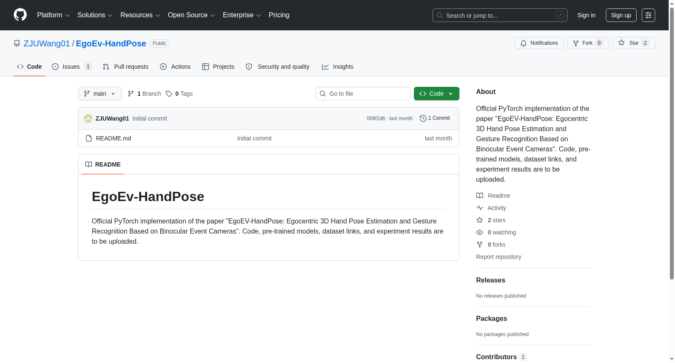This screenshot has height=363, width=675.
Task: Click the fork icon beside 0 forks
Action: (x=480, y=245)
